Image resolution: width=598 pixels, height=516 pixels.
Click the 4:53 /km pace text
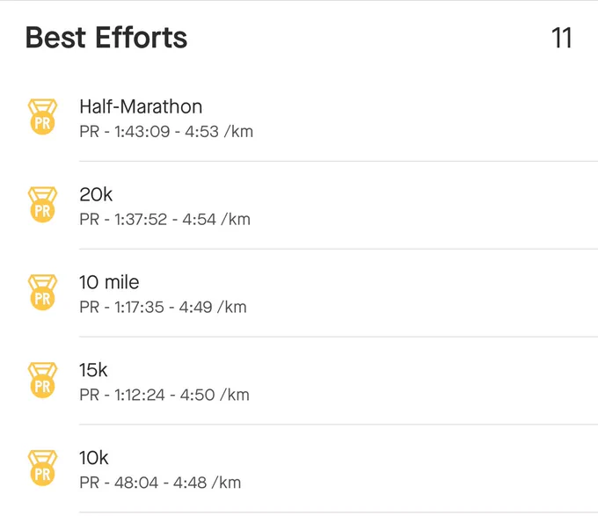pos(219,132)
